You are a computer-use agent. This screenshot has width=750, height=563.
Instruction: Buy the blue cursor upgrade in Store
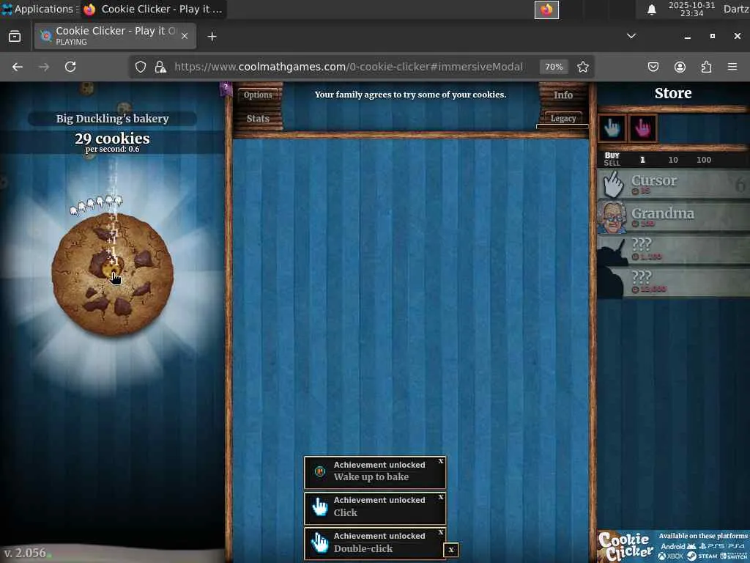click(x=612, y=128)
